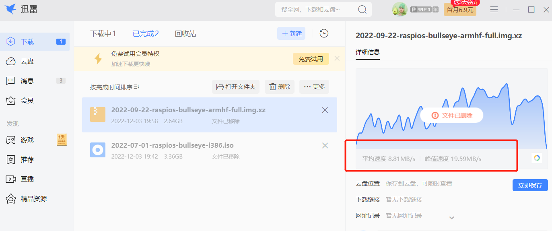The width and height of the screenshot is (552, 231).
Task: Switch to the 已完成2 tab
Action: [x=146, y=34]
